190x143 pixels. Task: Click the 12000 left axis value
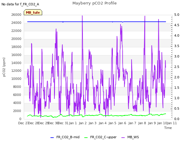[x=16, y=71]
